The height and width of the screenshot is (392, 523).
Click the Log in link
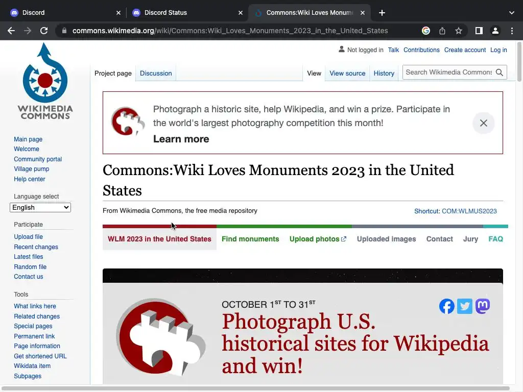pyautogui.click(x=498, y=50)
